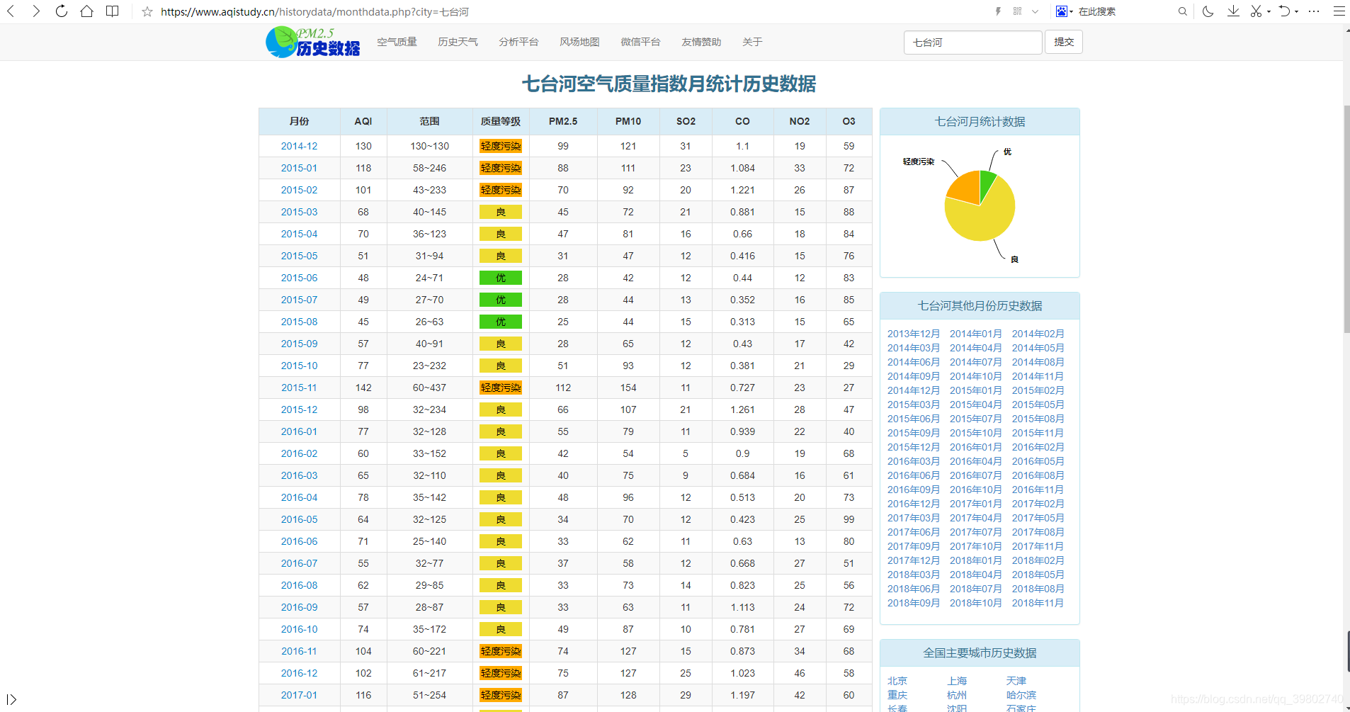1350x712 pixels.
Task: Open the reading view book icon
Action: click(x=112, y=11)
